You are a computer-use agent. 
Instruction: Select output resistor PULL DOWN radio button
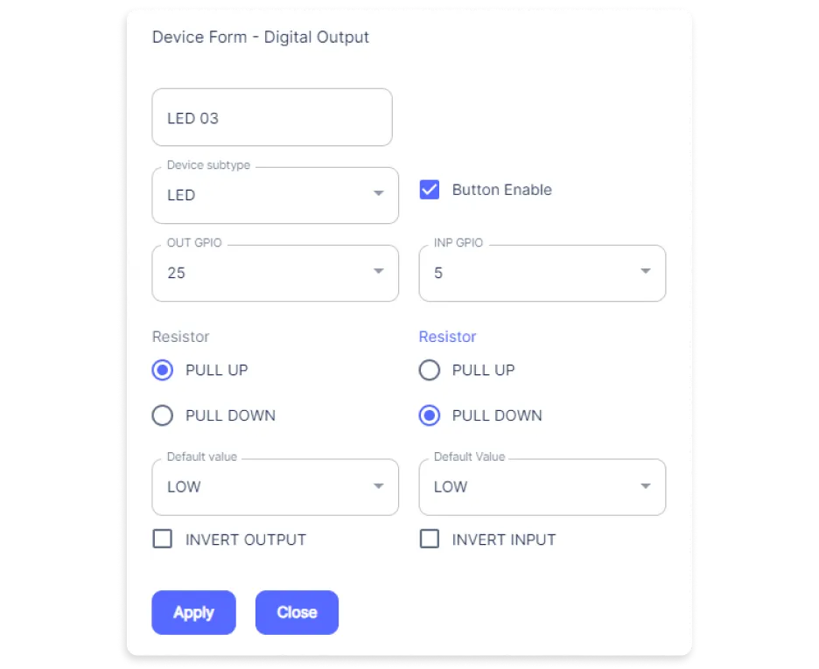(163, 415)
